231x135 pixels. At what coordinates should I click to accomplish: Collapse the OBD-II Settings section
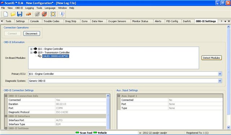(x=6, y=128)
